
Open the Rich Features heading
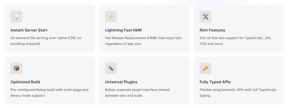[212, 30]
